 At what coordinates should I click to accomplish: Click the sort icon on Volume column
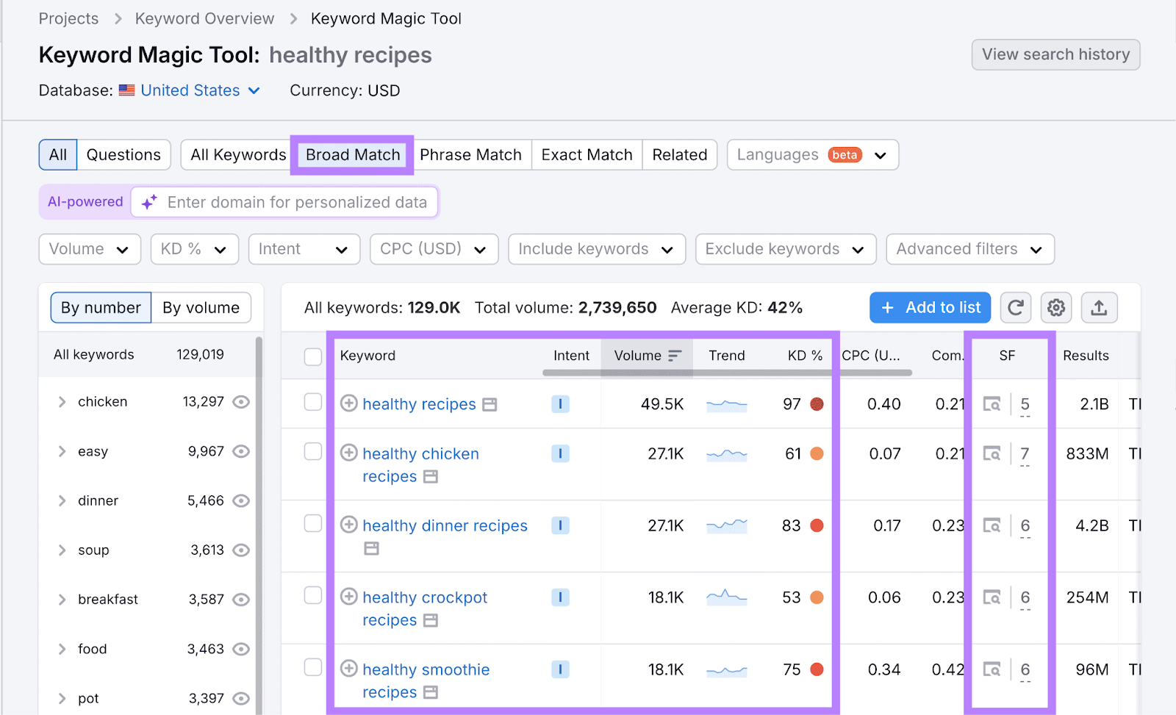pyautogui.click(x=675, y=355)
